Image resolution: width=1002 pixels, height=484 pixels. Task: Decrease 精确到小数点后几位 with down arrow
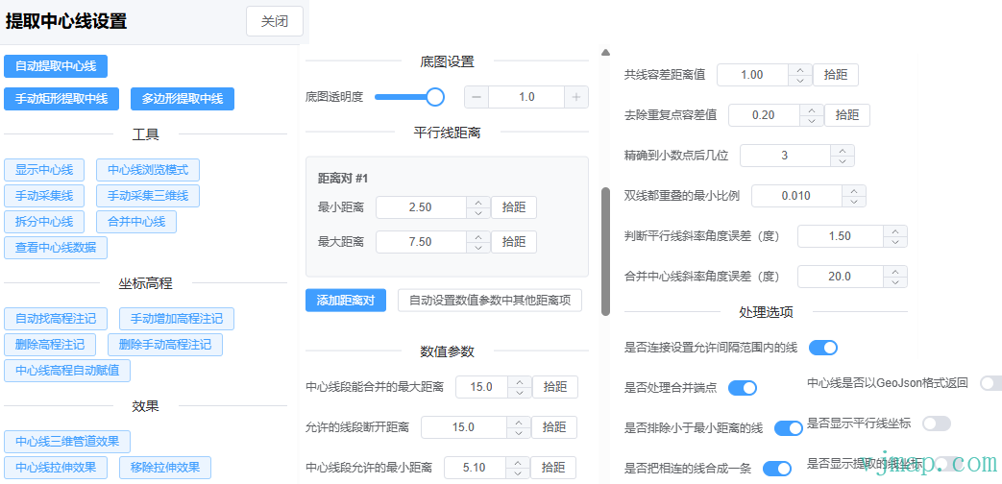[x=843, y=161]
